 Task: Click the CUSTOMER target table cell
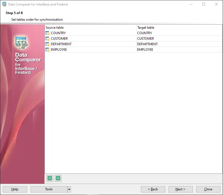(x=179, y=39)
